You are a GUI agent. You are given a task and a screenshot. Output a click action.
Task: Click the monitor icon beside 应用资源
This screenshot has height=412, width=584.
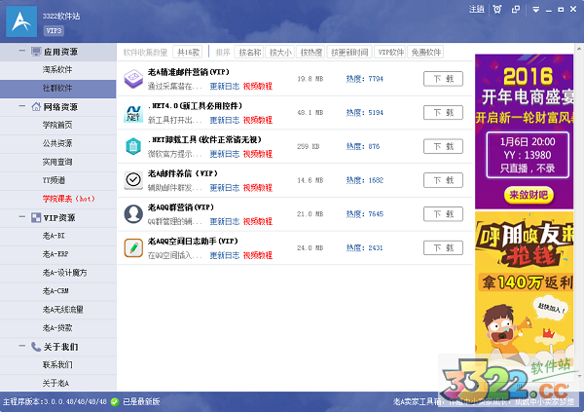[36, 52]
